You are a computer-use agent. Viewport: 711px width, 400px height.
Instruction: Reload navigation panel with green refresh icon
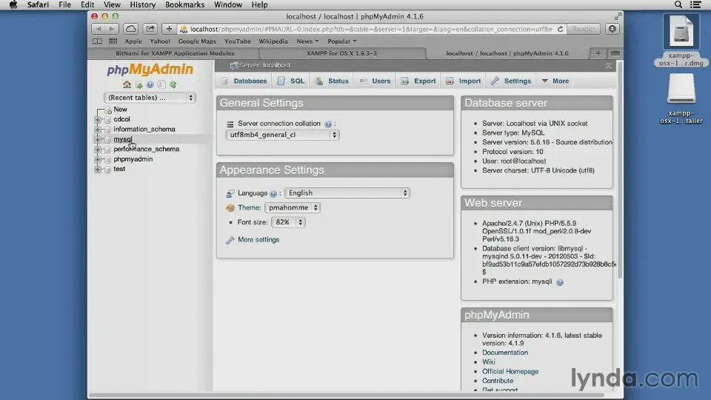173,84
